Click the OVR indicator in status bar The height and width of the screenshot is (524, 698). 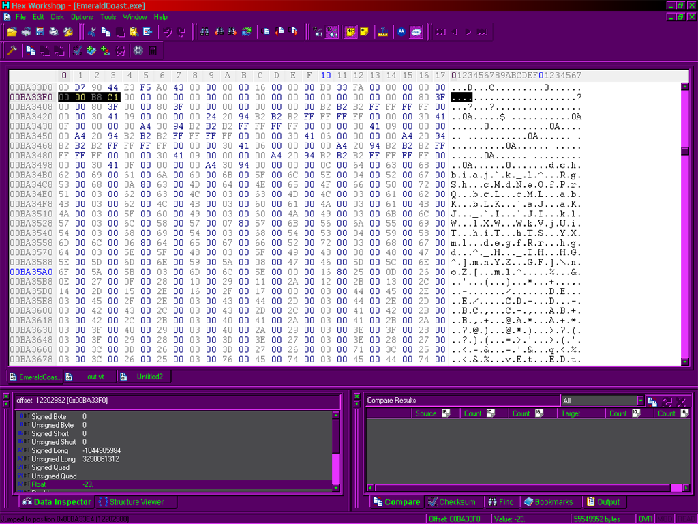pyautogui.click(x=645, y=519)
